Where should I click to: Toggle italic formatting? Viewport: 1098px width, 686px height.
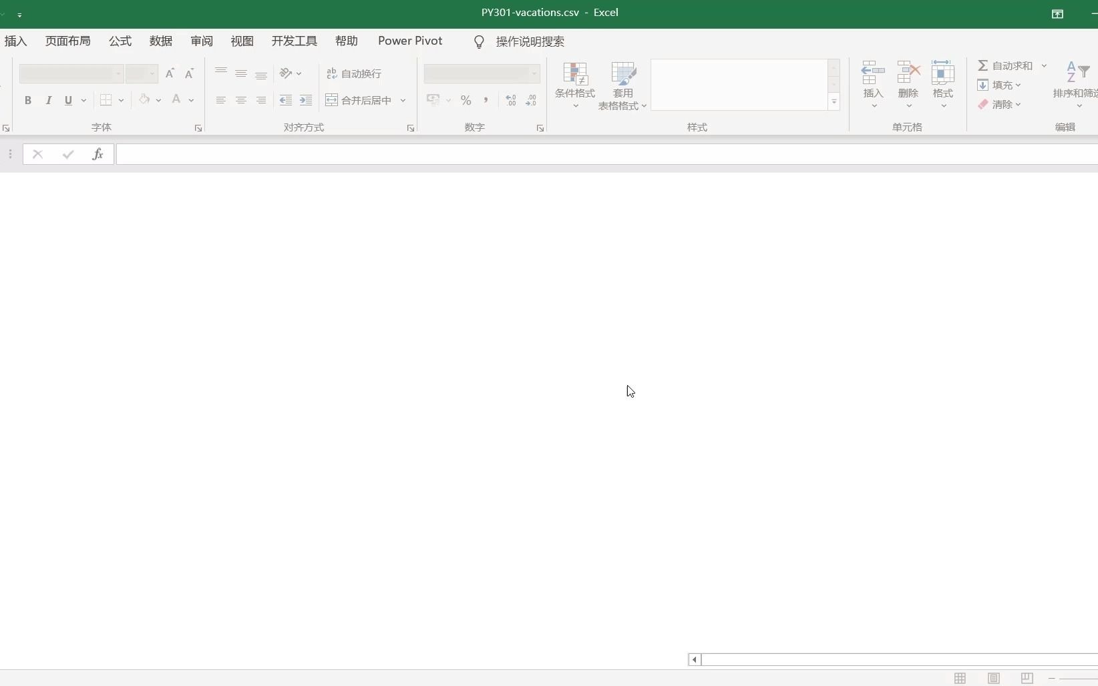point(48,100)
